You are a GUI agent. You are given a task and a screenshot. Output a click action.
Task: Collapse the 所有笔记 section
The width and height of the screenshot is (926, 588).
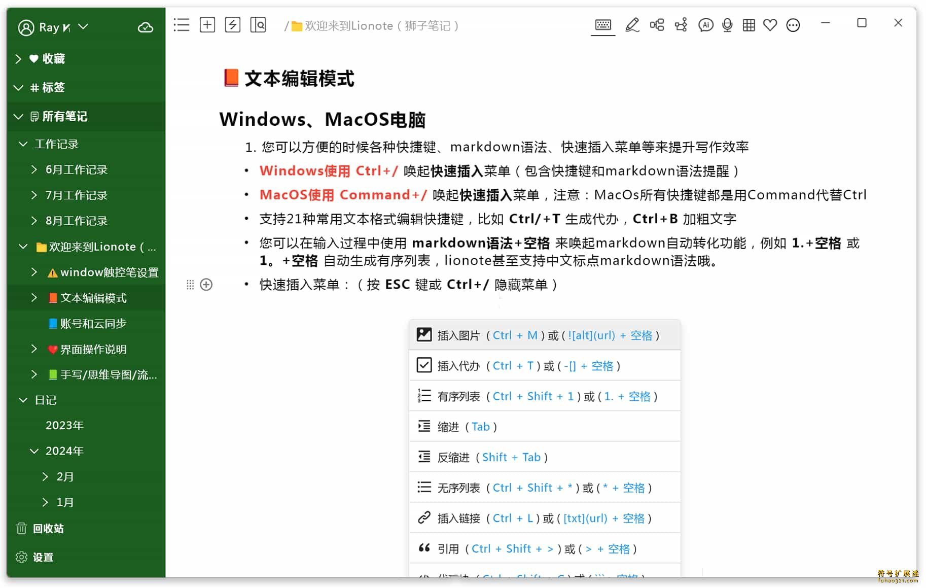point(18,117)
